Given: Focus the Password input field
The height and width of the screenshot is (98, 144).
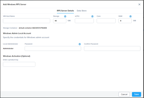Looking at the screenshot, I should click(x=53, y=49).
